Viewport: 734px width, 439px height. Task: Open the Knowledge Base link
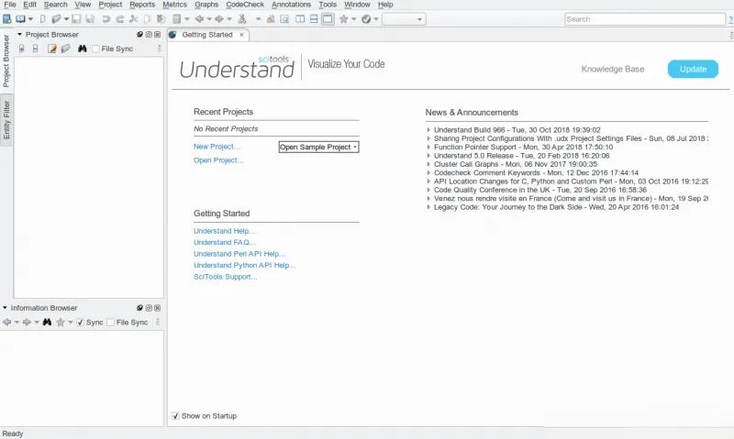pos(613,69)
